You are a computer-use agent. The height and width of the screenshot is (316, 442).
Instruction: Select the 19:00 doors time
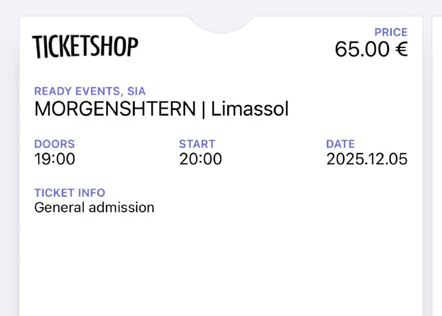click(x=54, y=159)
